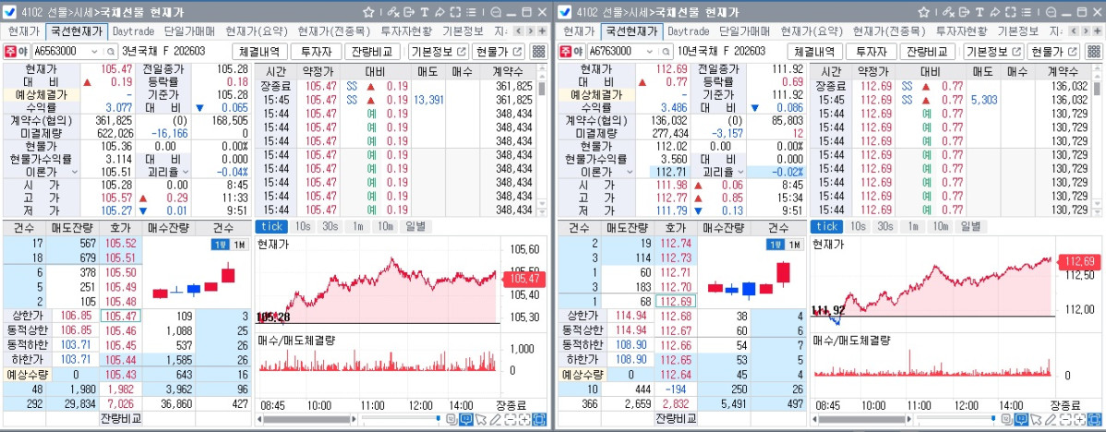Show next tabs arrow in the left window

coord(531,31)
